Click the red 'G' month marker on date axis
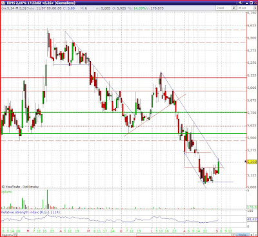Viewport: 258px width, 237px height. (x=121, y=231)
